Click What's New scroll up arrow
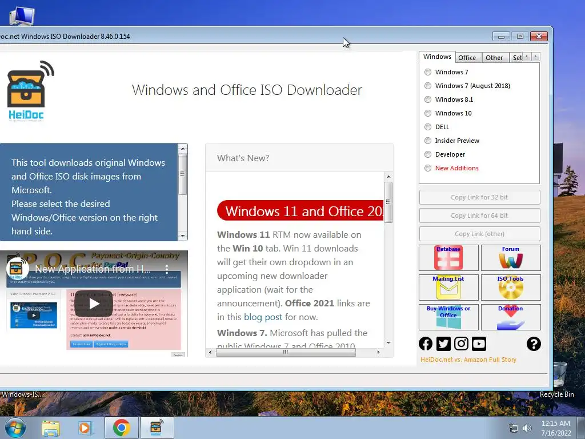 (388, 177)
